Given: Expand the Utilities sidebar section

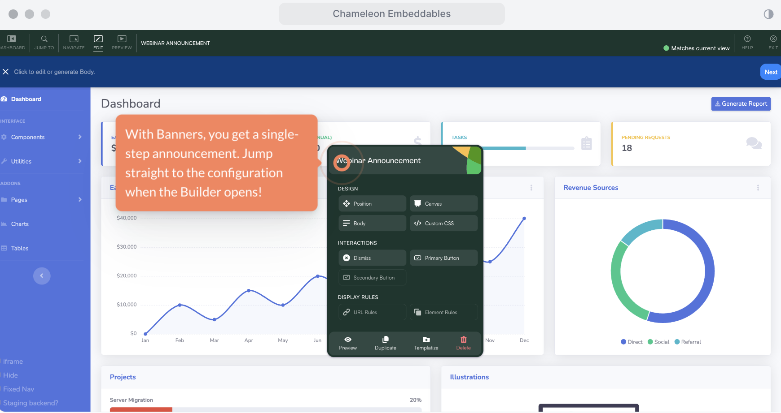Looking at the screenshot, I should [x=42, y=161].
